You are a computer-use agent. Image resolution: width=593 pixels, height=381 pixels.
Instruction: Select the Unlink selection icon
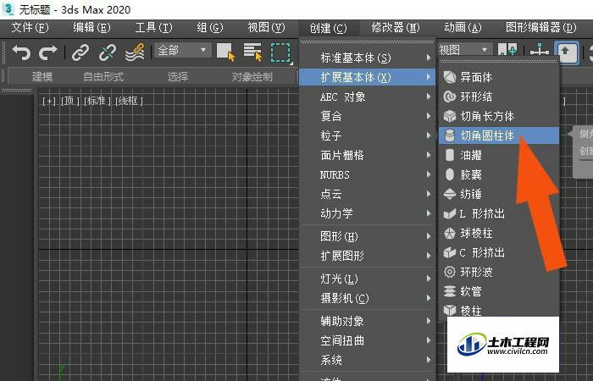tap(108, 52)
